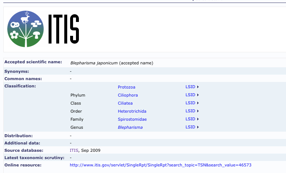Screen dimensions: 286x173
Task: Click the Accepted scientific name label
Action: click(33, 62)
